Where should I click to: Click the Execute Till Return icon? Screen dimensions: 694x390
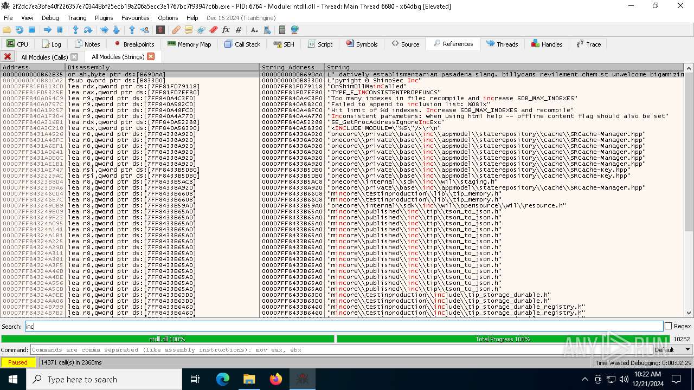[x=132, y=30]
